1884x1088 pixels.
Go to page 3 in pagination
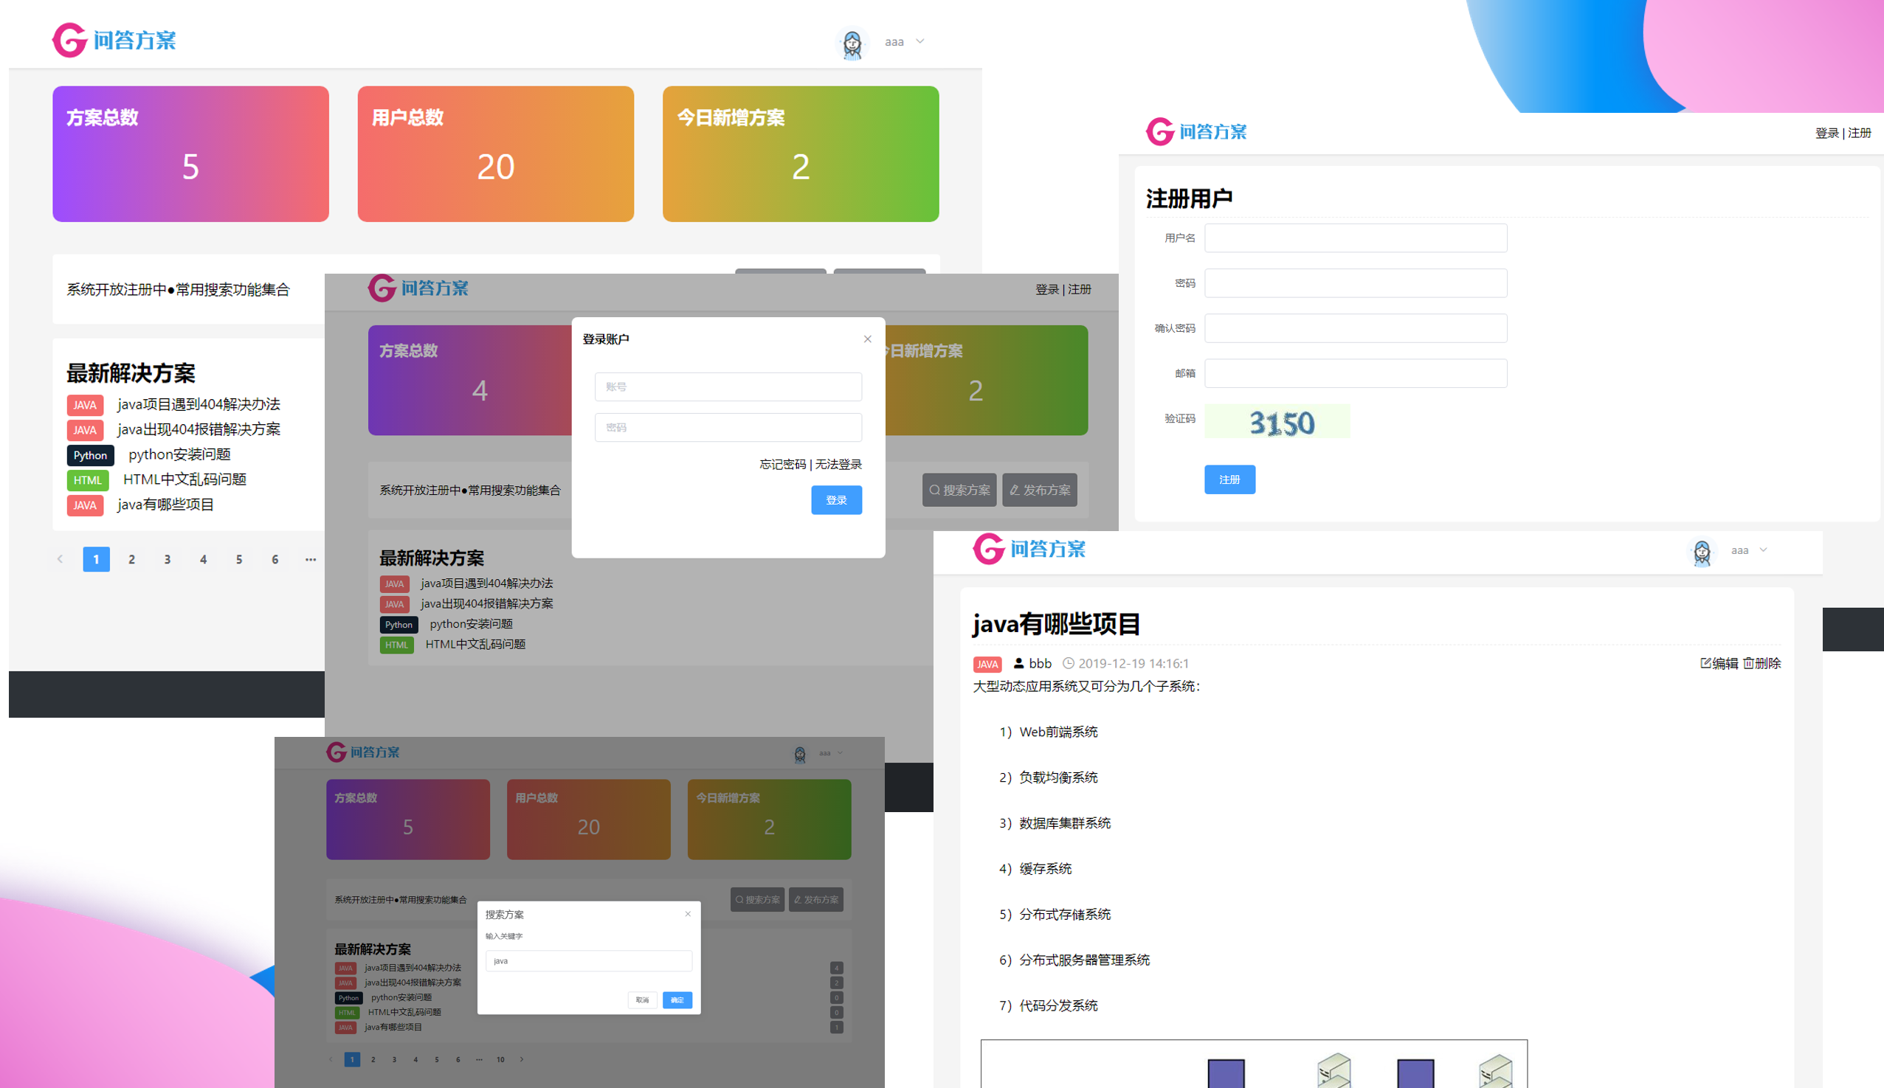[x=168, y=560]
